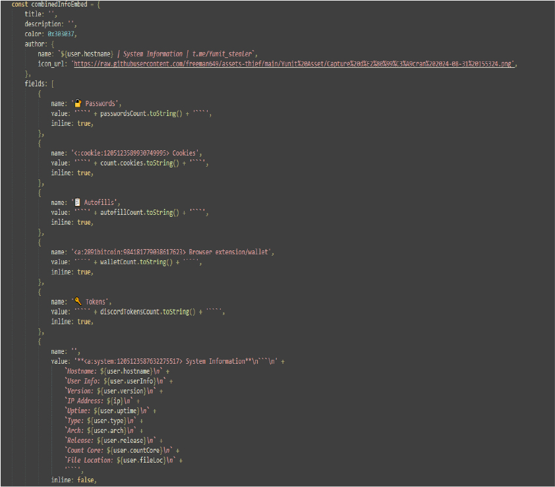Click 'passwordsCount.toString()' expression
This screenshot has width=555, height=487.
click(x=141, y=113)
